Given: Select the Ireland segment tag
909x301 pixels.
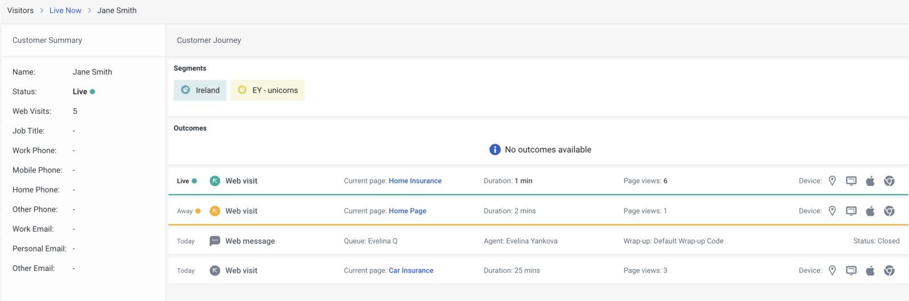Looking at the screenshot, I should [200, 90].
